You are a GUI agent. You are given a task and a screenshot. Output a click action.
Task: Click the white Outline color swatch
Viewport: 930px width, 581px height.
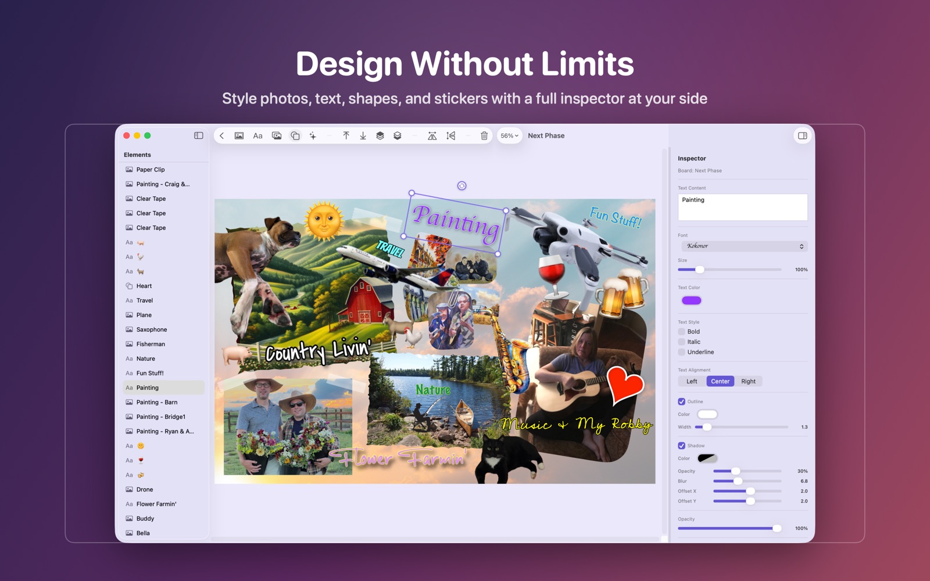pos(707,414)
